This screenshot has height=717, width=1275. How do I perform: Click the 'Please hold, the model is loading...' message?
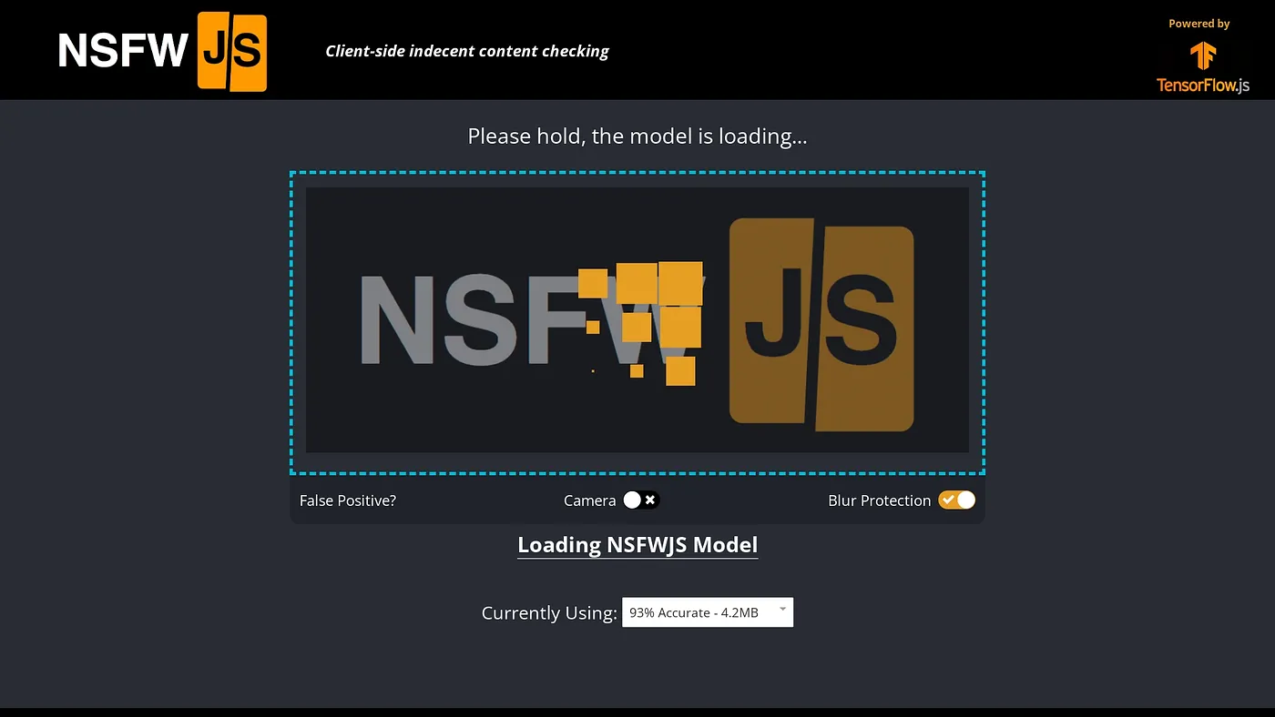tap(637, 136)
